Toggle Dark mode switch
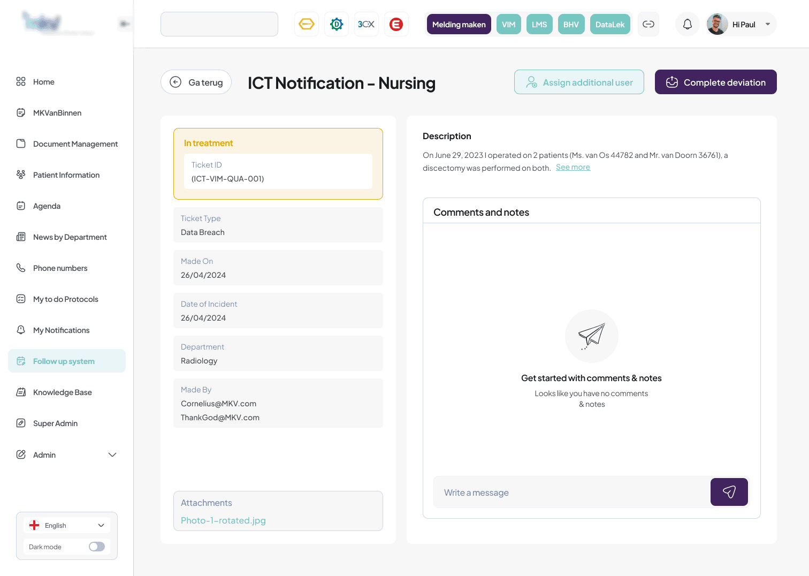 97,547
